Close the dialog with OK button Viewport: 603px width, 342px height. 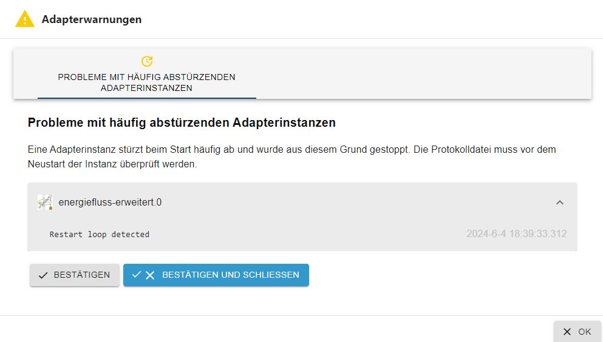577,332
